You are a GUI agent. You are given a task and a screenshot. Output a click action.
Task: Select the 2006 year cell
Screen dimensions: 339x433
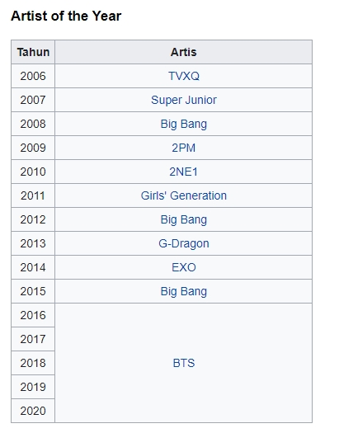[x=33, y=76]
